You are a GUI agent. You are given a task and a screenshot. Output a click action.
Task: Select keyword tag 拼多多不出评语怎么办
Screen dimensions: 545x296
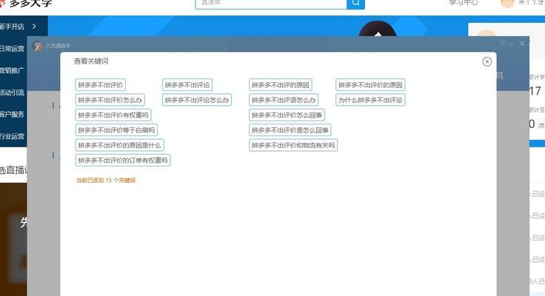pos(284,100)
